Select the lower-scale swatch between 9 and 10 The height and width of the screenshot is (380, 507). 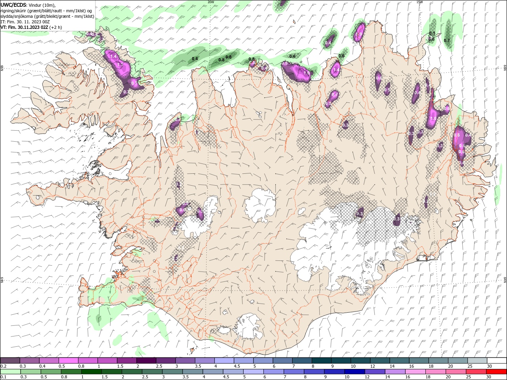pyautogui.click(x=334, y=372)
